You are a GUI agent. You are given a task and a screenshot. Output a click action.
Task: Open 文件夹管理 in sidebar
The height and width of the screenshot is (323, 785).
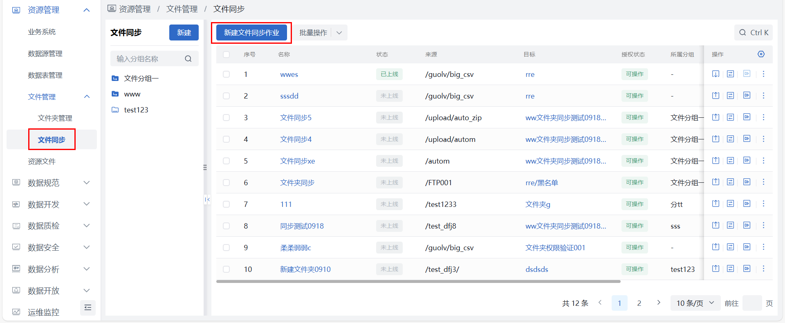tap(55, 118)
